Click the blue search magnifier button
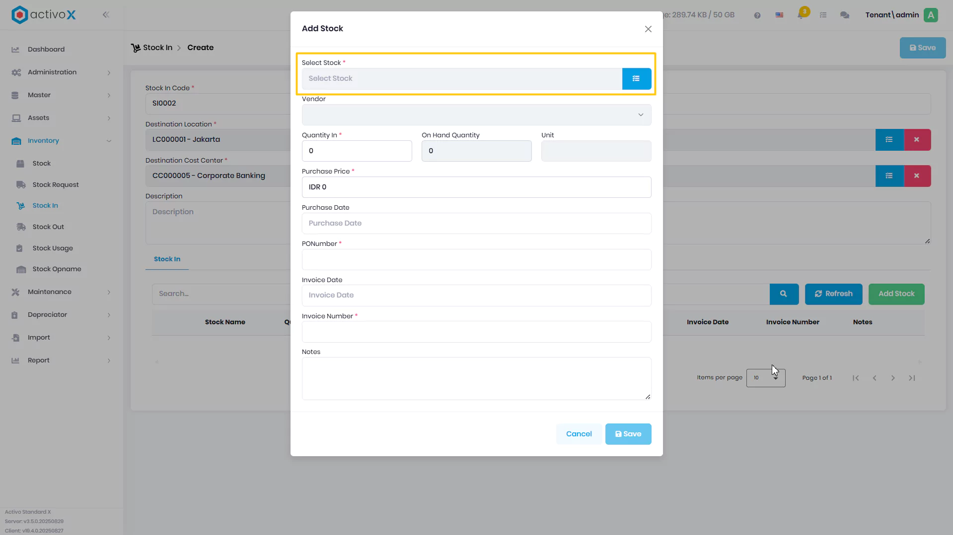The width and height of the screenshot is (953, 535). (784, 294)
